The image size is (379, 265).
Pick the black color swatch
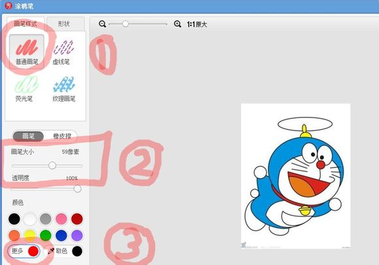[x=14, y=219]
